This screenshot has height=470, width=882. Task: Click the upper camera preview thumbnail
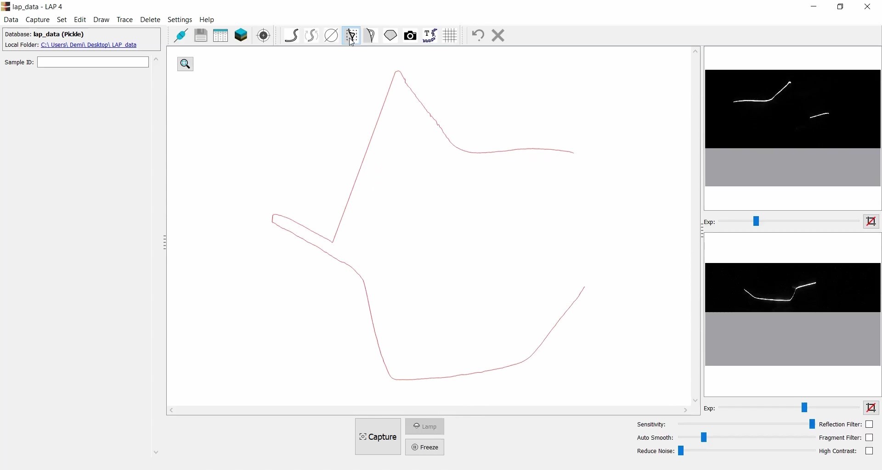tap(793, 129)
